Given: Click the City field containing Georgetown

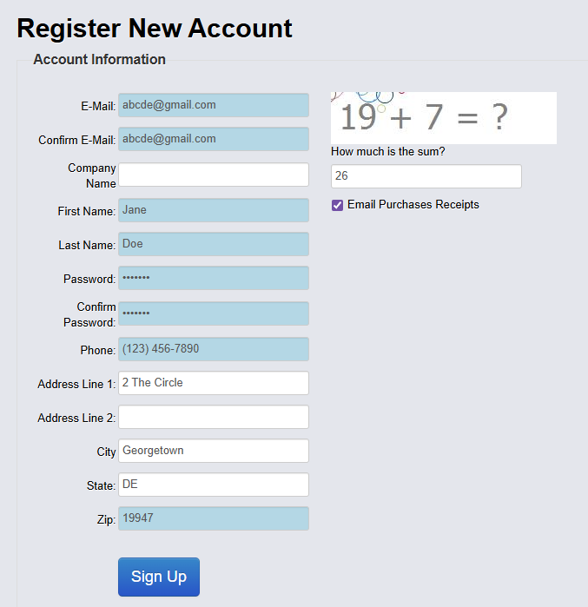Looking at the screenshot, I should coord(214,451).
